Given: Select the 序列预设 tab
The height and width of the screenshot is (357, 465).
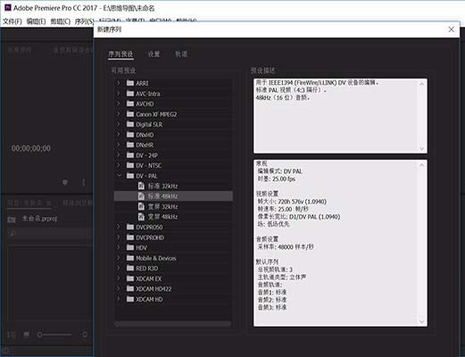Looking at the screenshot, I should [x=120, y=54].
